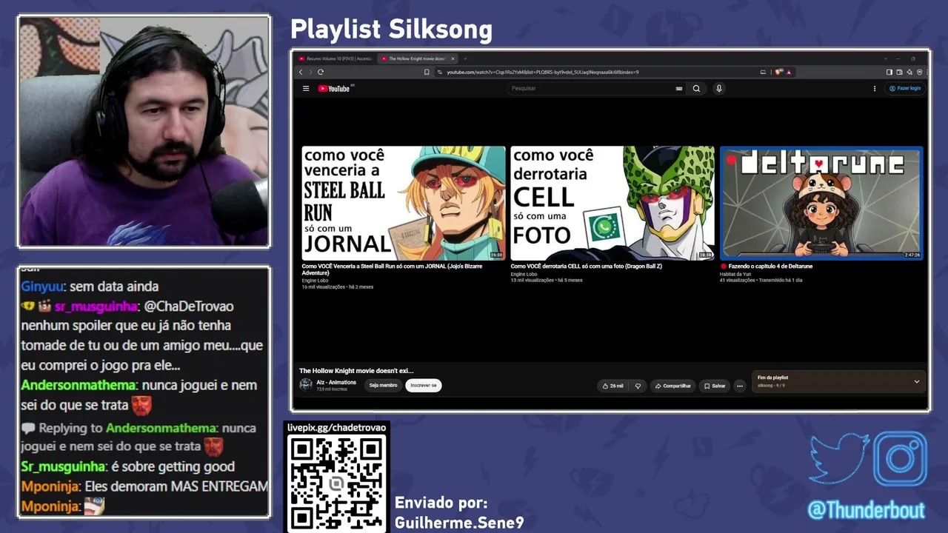This screenshot has width=948, height=533.
Task: Open the browser tab search dropdown
Action: click(x=885, y=58)
